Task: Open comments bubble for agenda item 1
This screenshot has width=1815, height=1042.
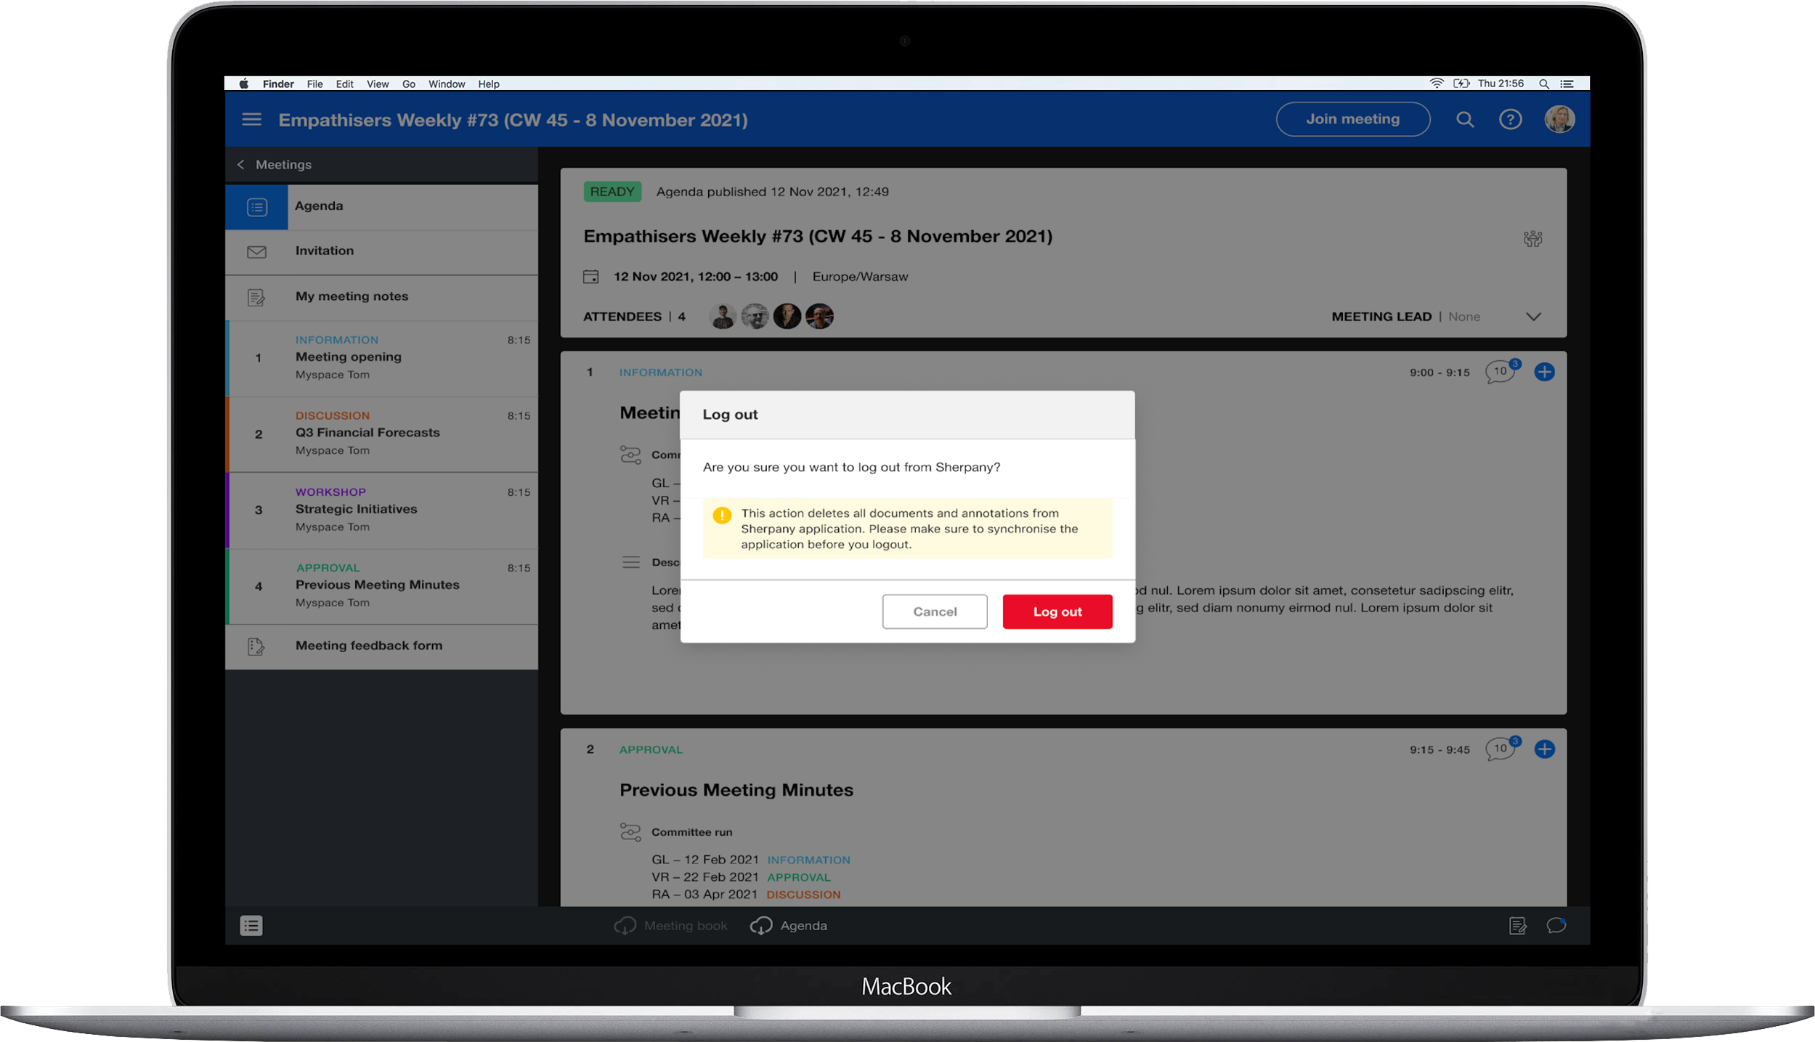Action: 1499,373
